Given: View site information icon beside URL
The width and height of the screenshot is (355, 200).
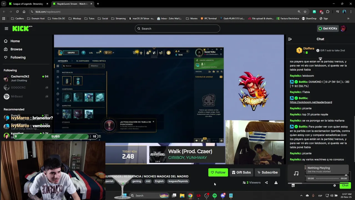Looking at the screenshot, I should tap(32, 12).
